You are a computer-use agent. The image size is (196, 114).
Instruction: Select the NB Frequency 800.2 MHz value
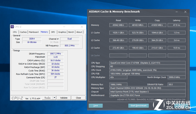click(70, 46)
